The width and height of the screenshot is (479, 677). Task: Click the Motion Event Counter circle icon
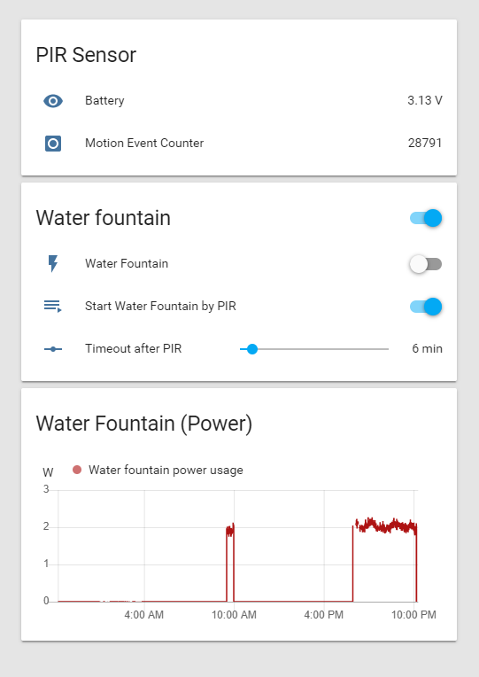(x=53, y=144)
